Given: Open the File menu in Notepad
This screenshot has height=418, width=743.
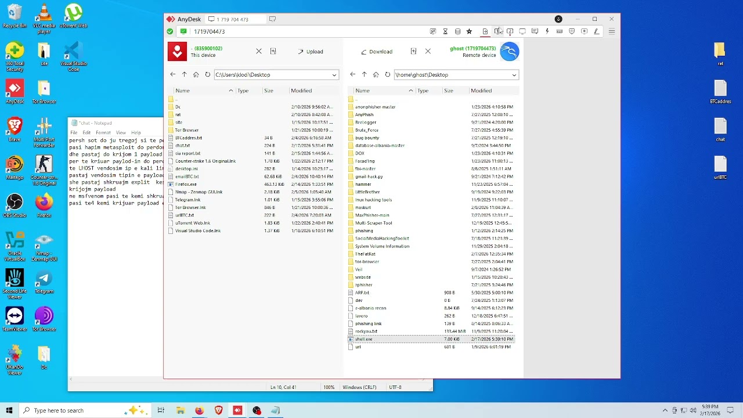Looking at the screenshot, I should pyautogui.click(x=74, y=132).
